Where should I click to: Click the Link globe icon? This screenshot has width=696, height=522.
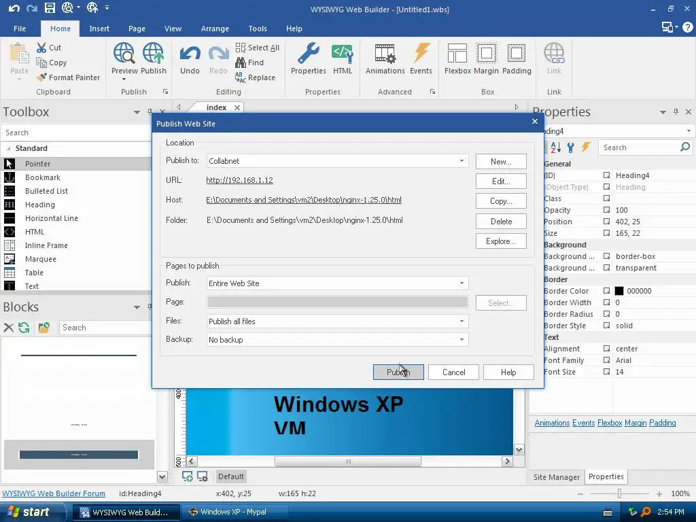pos(554,54)
